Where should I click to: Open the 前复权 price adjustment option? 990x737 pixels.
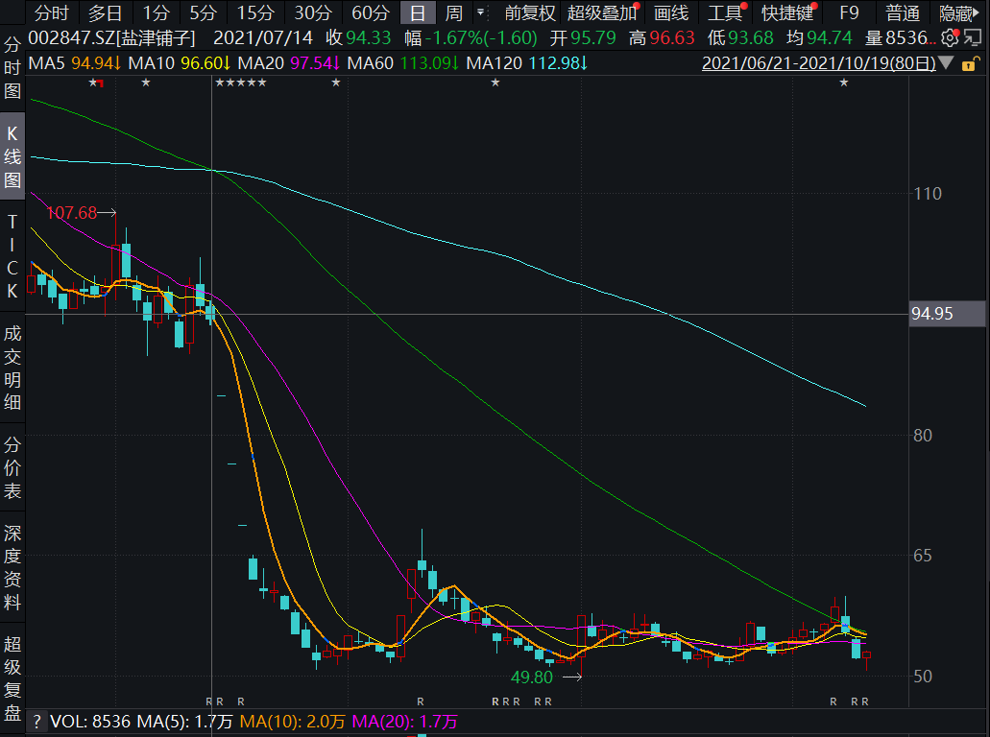pos(530,13)
